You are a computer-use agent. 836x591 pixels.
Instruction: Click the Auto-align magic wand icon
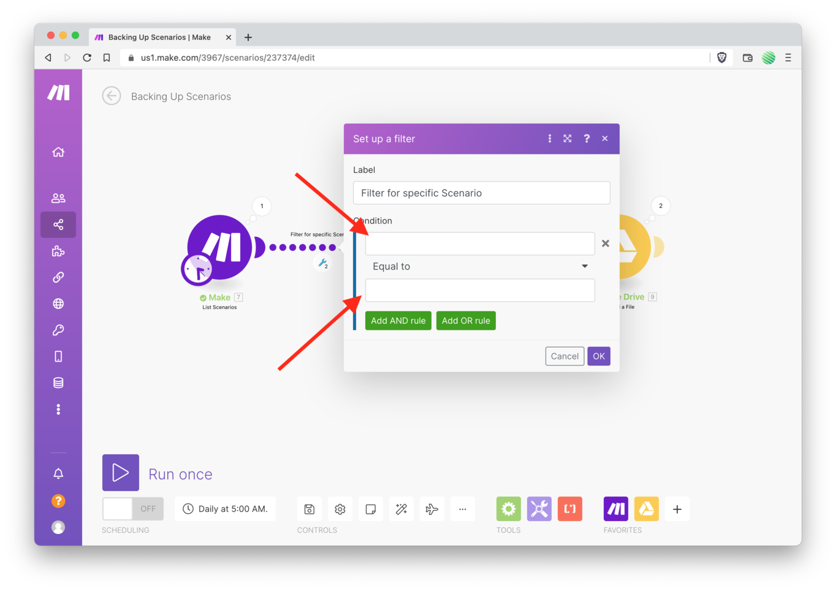tap(401, 509)
